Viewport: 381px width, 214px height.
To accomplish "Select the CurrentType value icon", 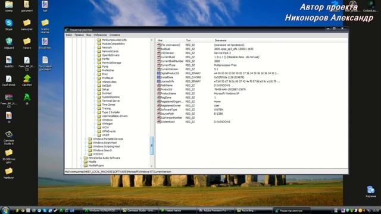I will [159, 65].
